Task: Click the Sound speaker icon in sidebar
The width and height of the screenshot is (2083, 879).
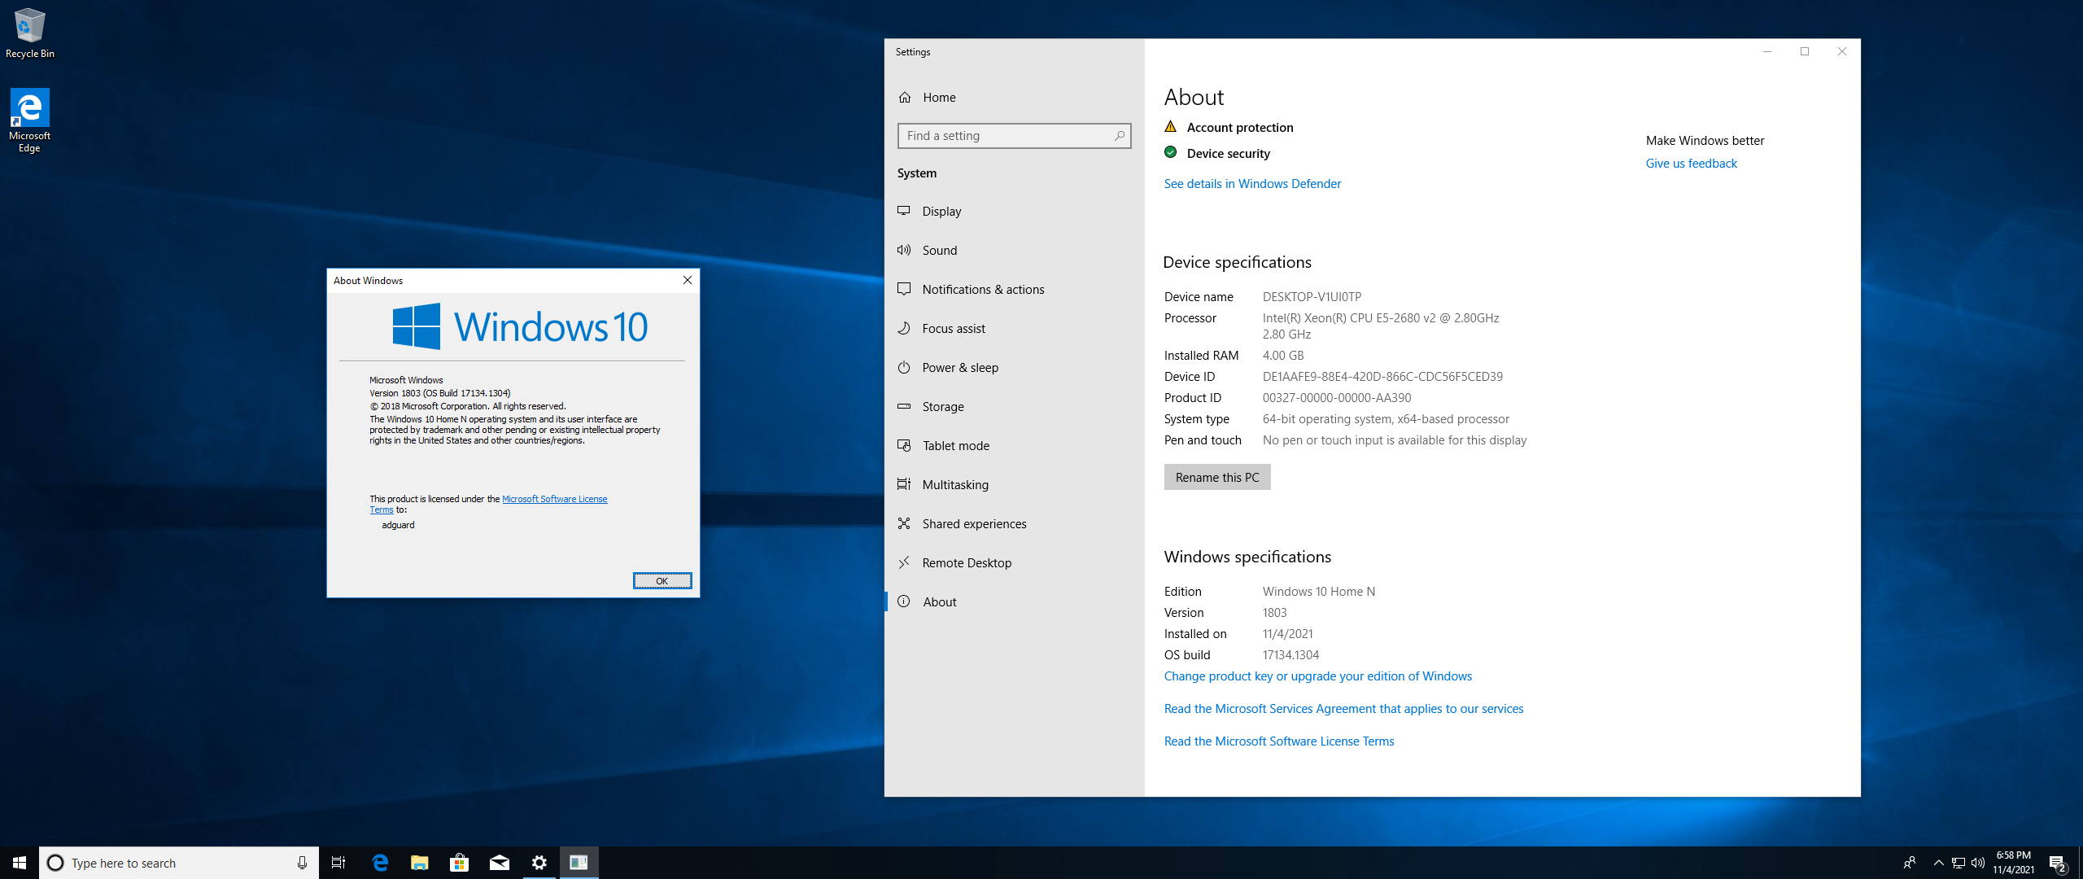Action: coord(904,250)
